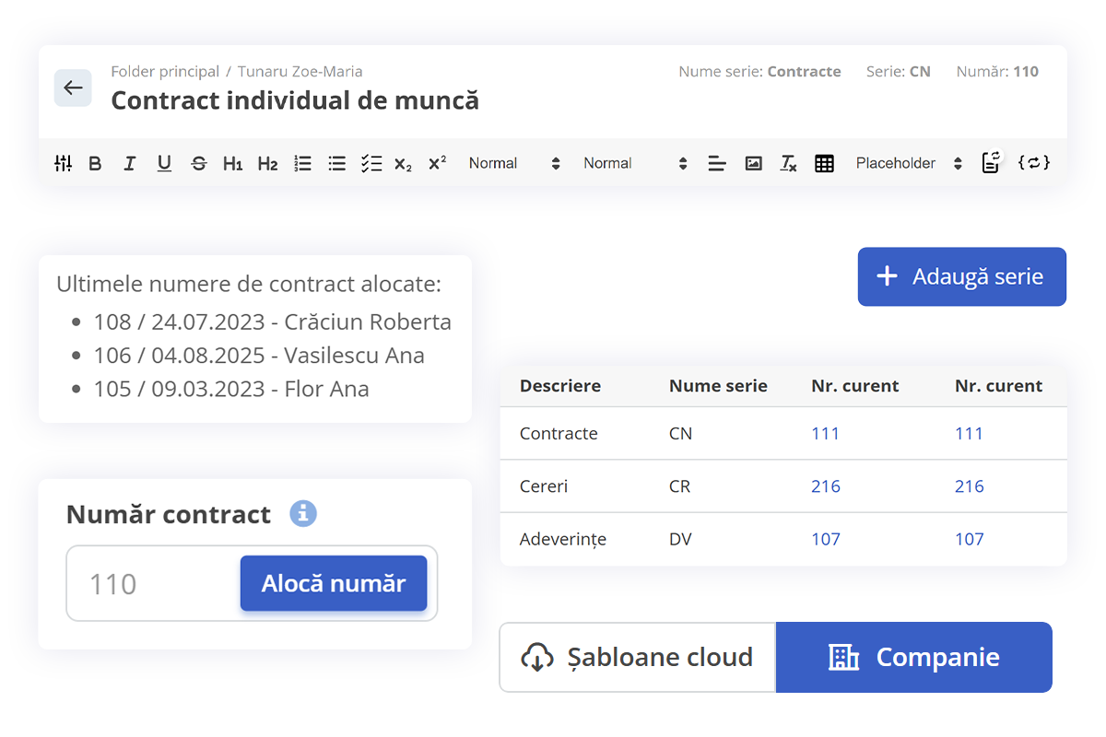Open the info tooltip beside Număr contract
The image size is (1106, 737).
(x=303, y=513)
